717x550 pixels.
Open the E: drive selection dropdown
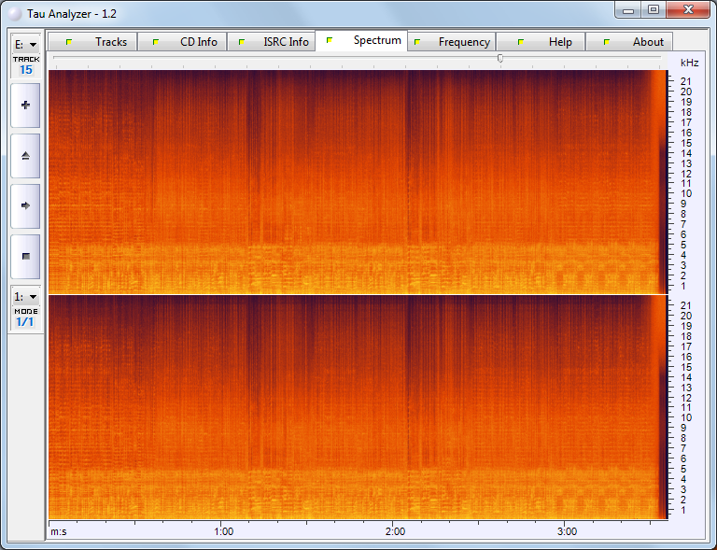coord(25,44)
